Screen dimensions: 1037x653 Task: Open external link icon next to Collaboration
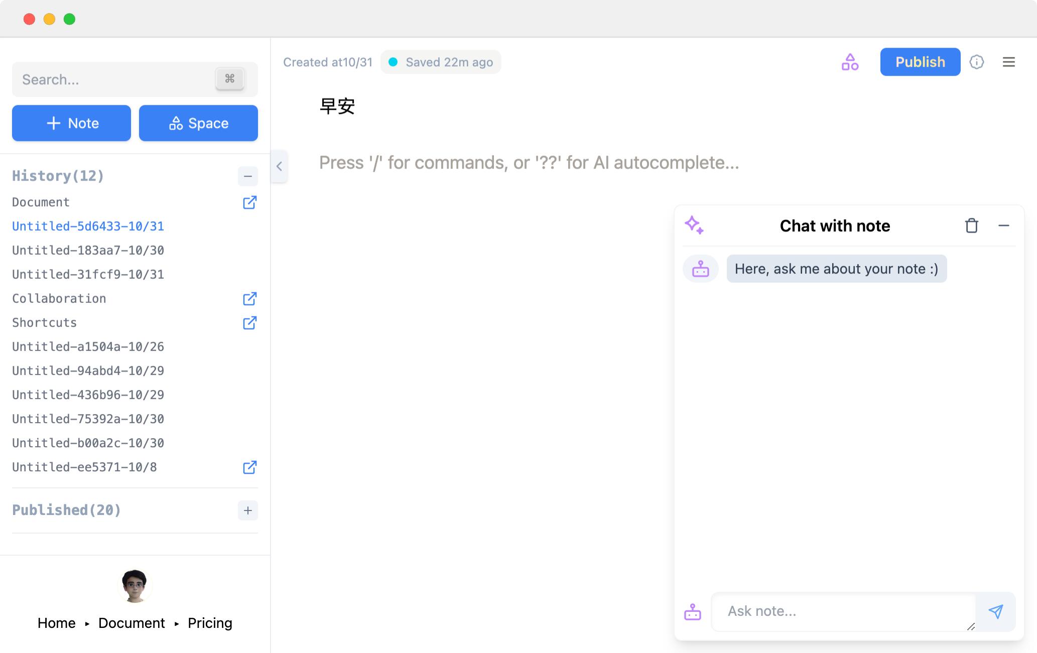pos(249,299)
